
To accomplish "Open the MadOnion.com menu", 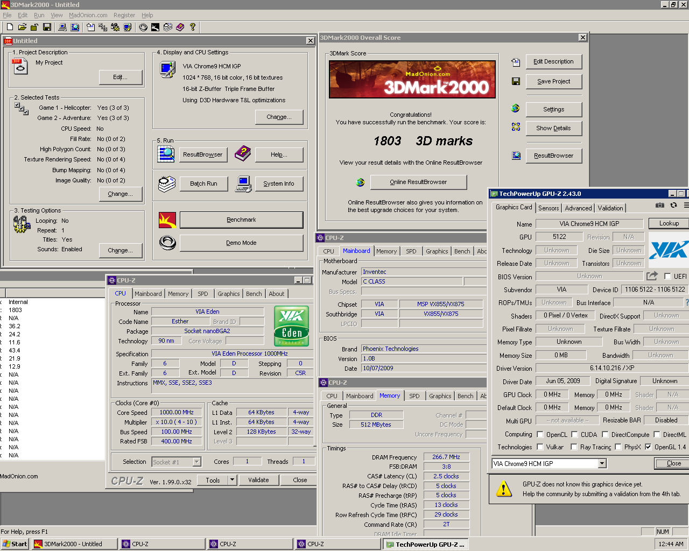I will point(88,15).
